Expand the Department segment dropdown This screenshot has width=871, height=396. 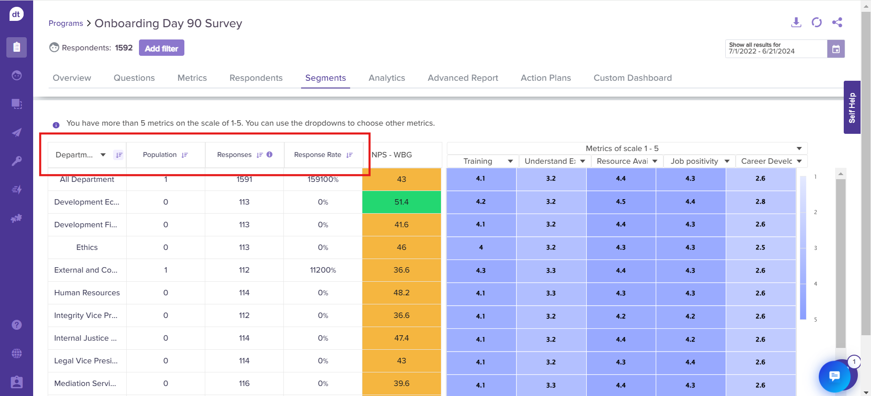[x=103, y=155]
